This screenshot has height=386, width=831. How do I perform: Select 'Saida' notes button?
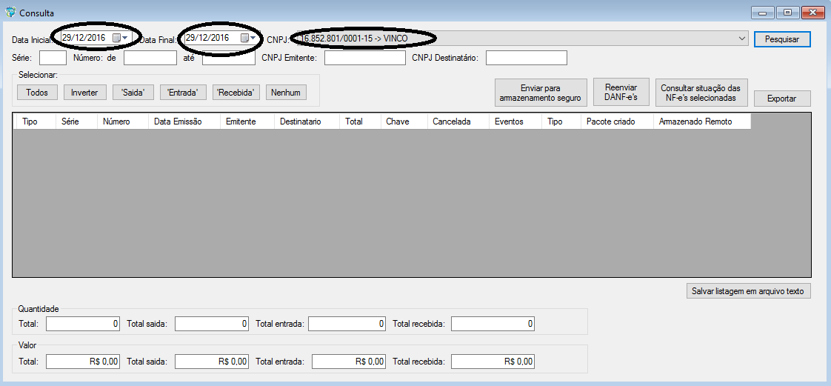pos(133,93)
